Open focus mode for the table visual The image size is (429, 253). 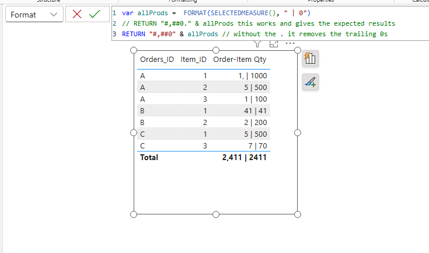click(274, 44)
